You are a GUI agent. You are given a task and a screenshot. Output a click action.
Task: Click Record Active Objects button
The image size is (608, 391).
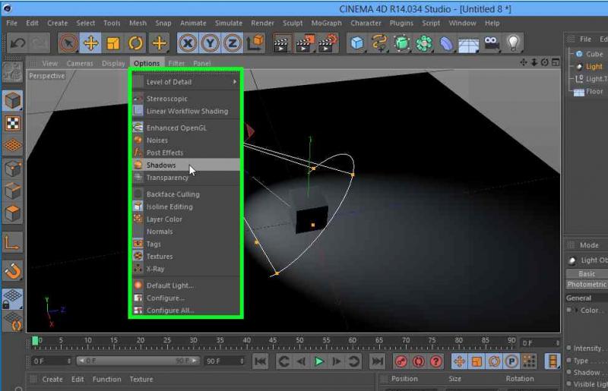click(401, 361)
